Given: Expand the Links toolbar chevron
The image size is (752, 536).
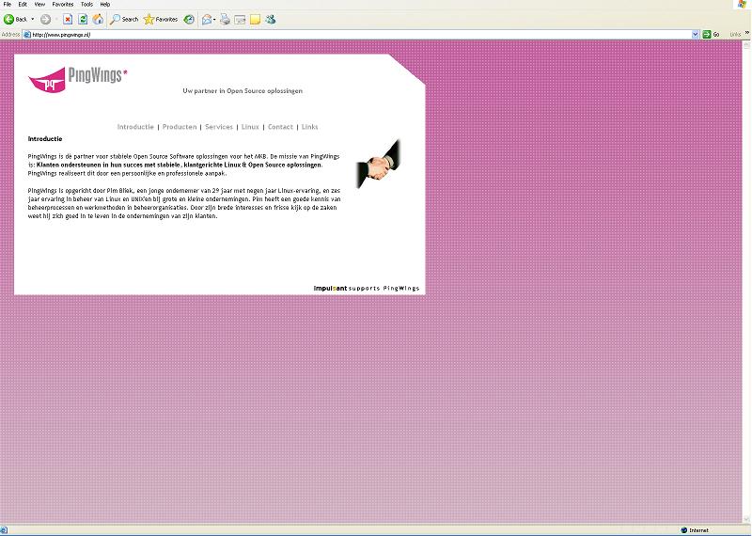Looking at the screenshot, I should [x=746, y=34].
